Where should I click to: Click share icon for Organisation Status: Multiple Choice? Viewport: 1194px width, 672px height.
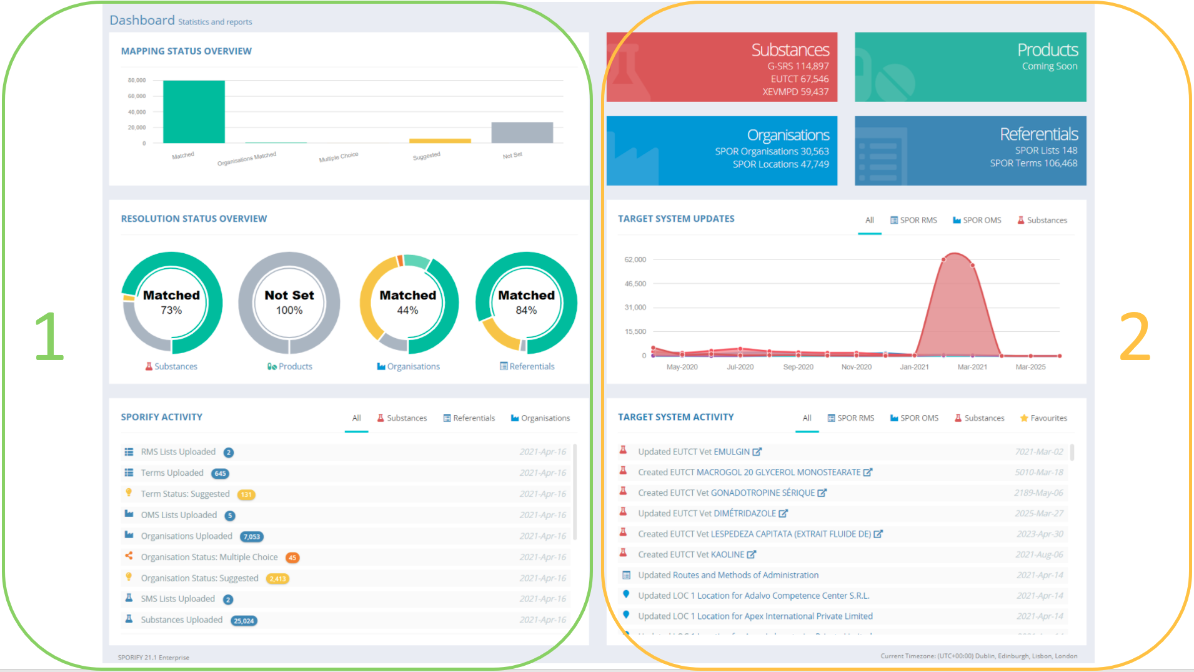pos(129,556)
